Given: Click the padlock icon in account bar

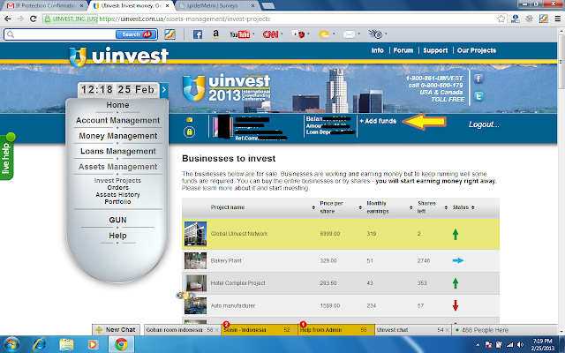Looking at the screenshot, I should 189,132.
